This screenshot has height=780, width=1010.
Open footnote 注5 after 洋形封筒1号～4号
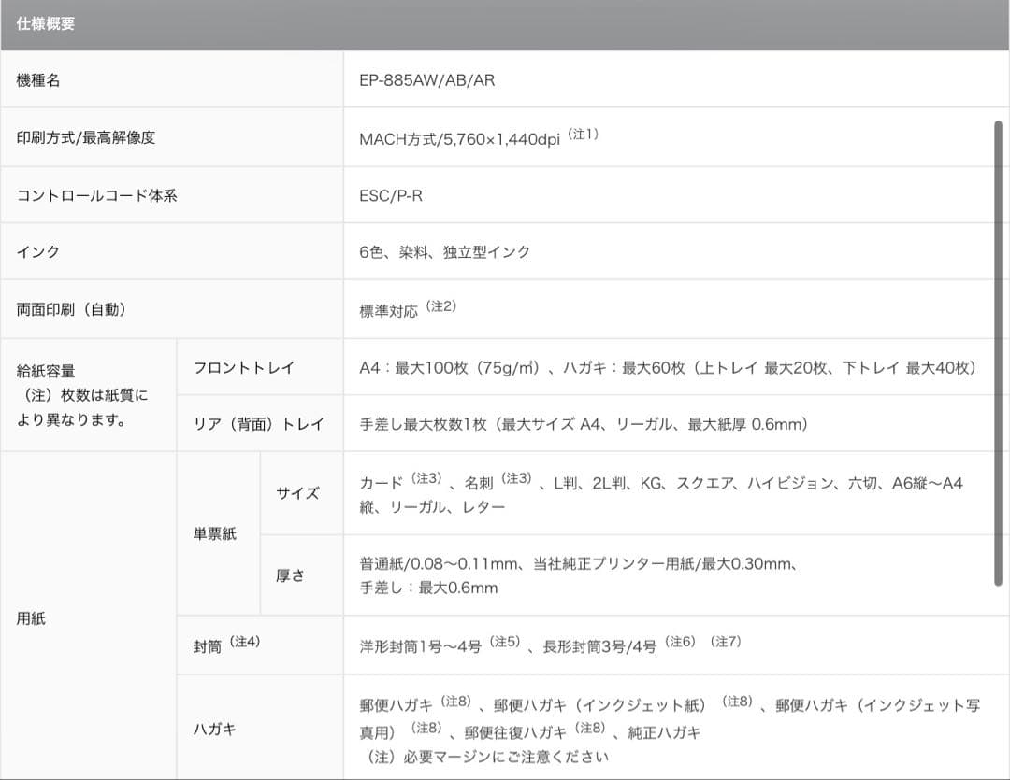point(505,642)
